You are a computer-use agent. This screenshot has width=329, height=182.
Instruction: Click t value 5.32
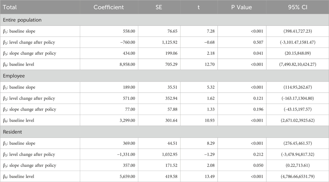click(211, 87)
